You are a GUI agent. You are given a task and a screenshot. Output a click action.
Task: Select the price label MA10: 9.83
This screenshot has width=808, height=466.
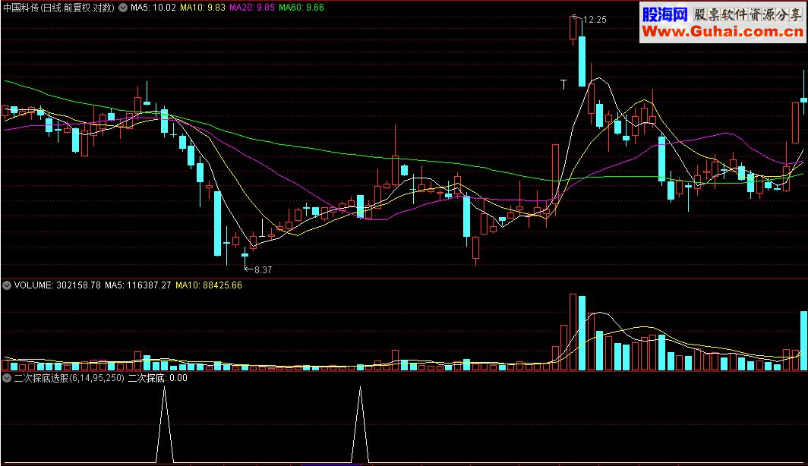(203, 8)
